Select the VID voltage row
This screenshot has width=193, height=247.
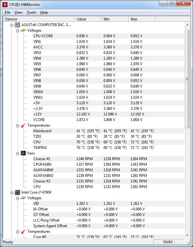pyautogui.click(x=109, y=204)
